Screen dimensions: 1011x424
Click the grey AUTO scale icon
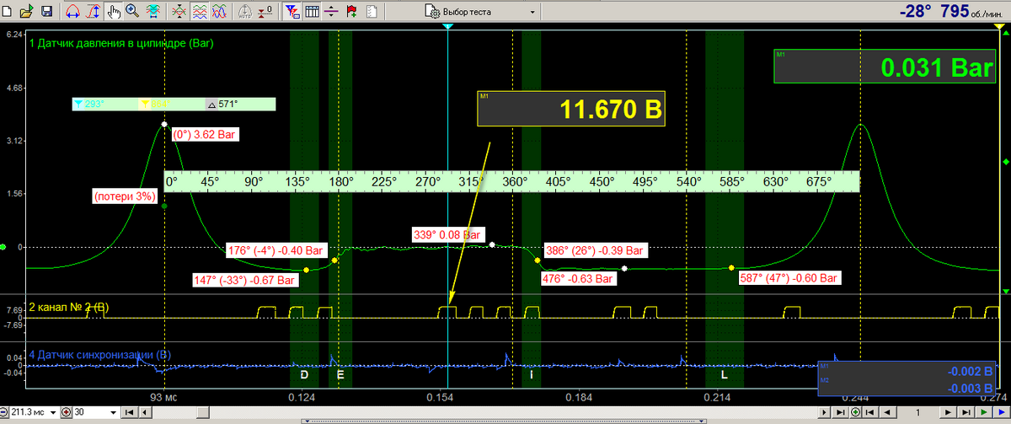pos(245,12)
